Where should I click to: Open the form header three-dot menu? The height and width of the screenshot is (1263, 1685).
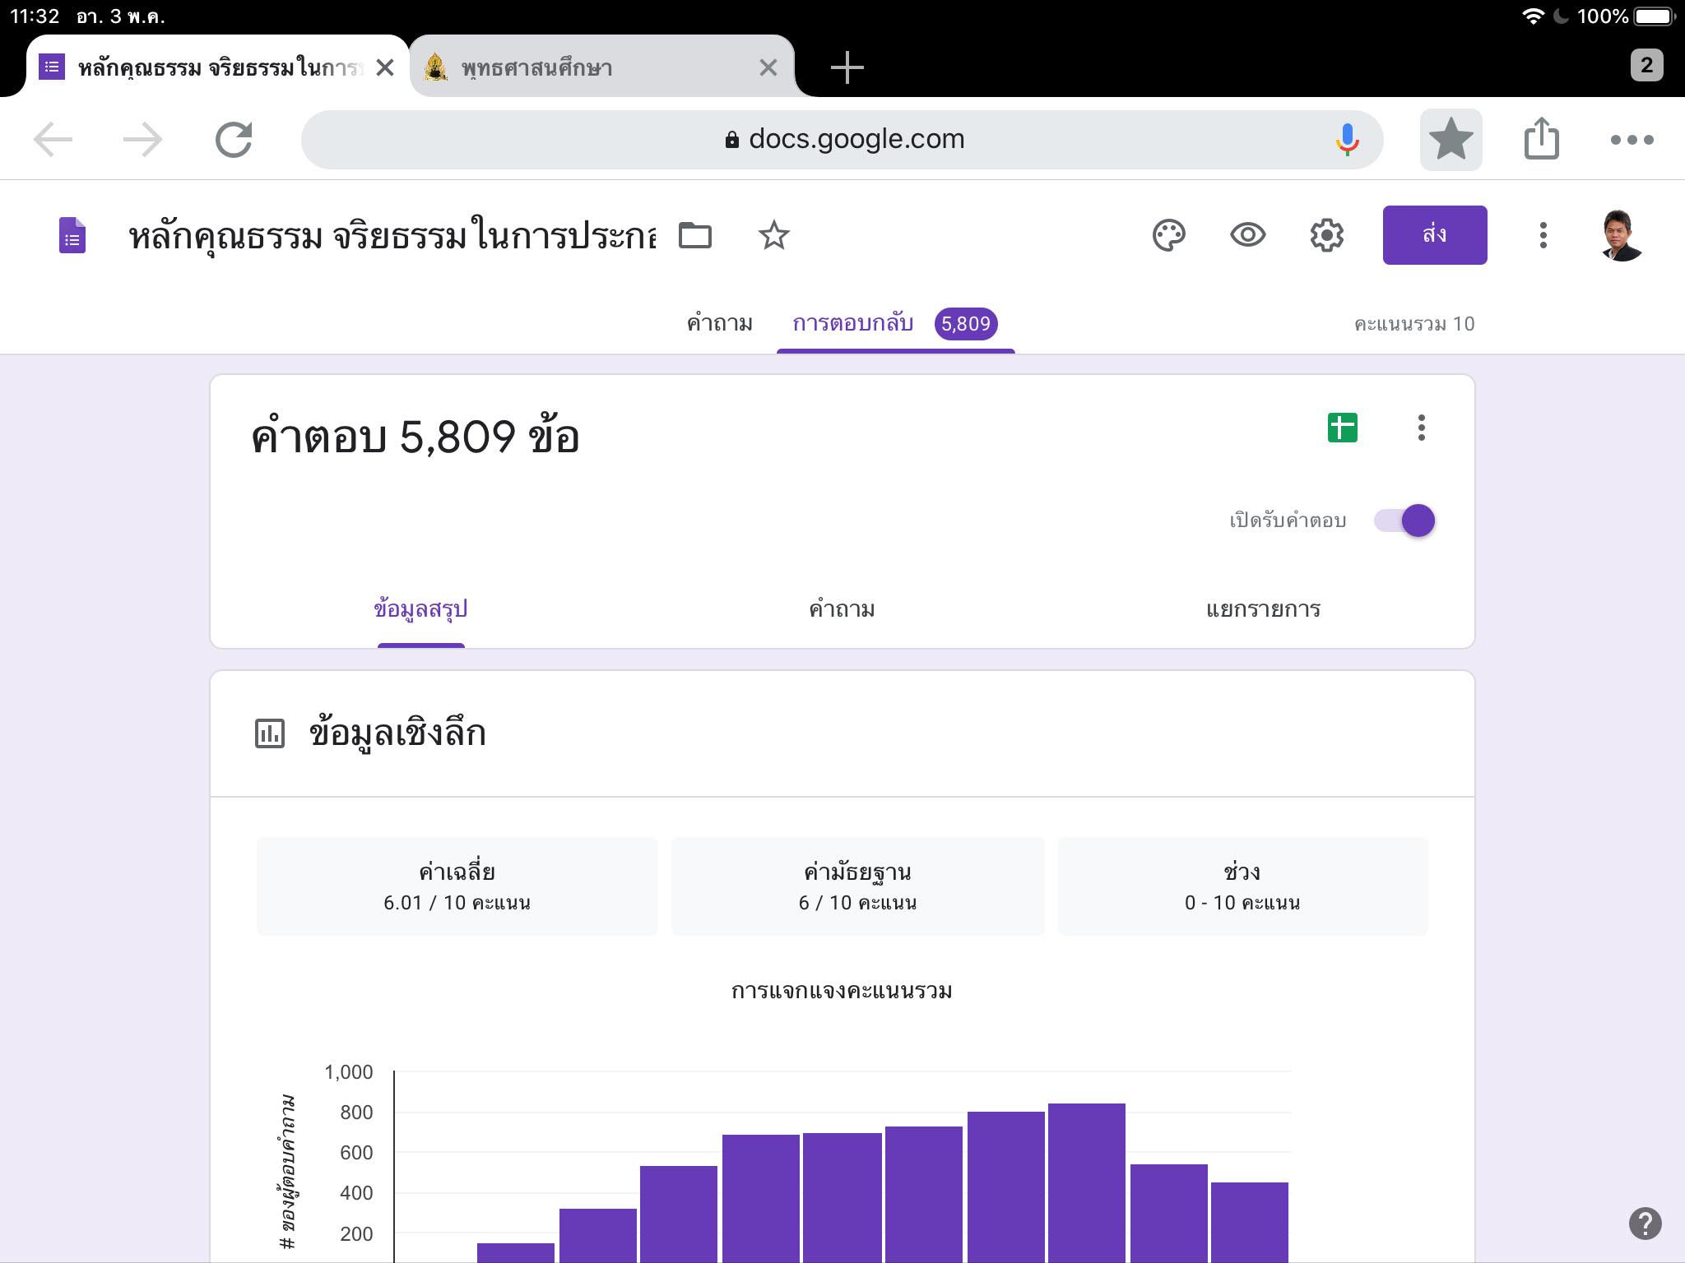[1543, 236]
